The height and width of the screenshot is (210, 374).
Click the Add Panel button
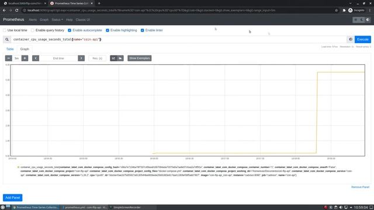coord(13,198)
